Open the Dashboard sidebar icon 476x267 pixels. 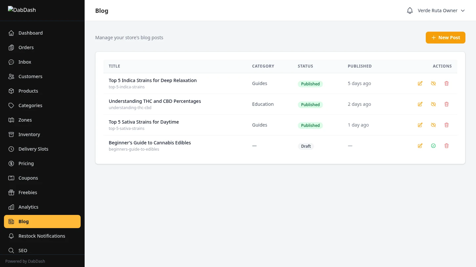pos(11,33)
